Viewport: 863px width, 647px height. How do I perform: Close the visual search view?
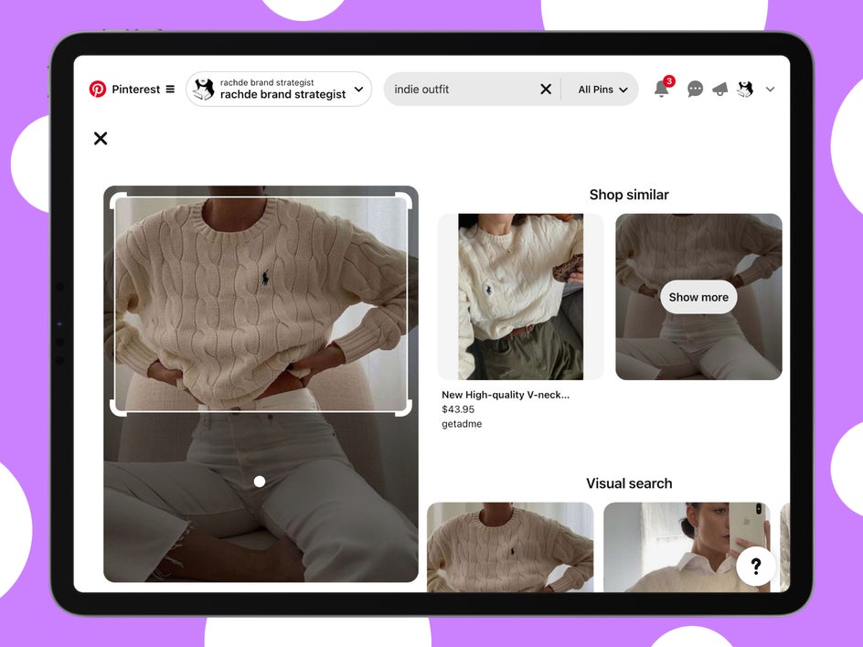click(x=101, y=138)
